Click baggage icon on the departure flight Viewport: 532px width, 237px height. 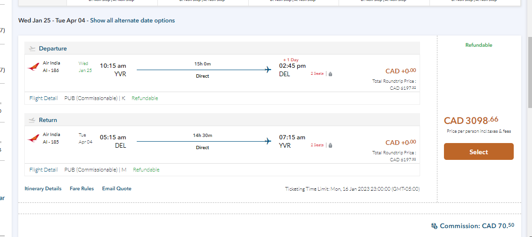(330, 74)
